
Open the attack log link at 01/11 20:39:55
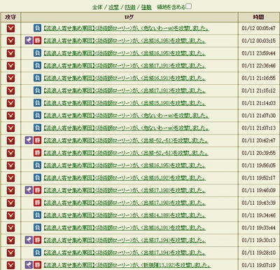pyautogui.click(x=126, y=153)
